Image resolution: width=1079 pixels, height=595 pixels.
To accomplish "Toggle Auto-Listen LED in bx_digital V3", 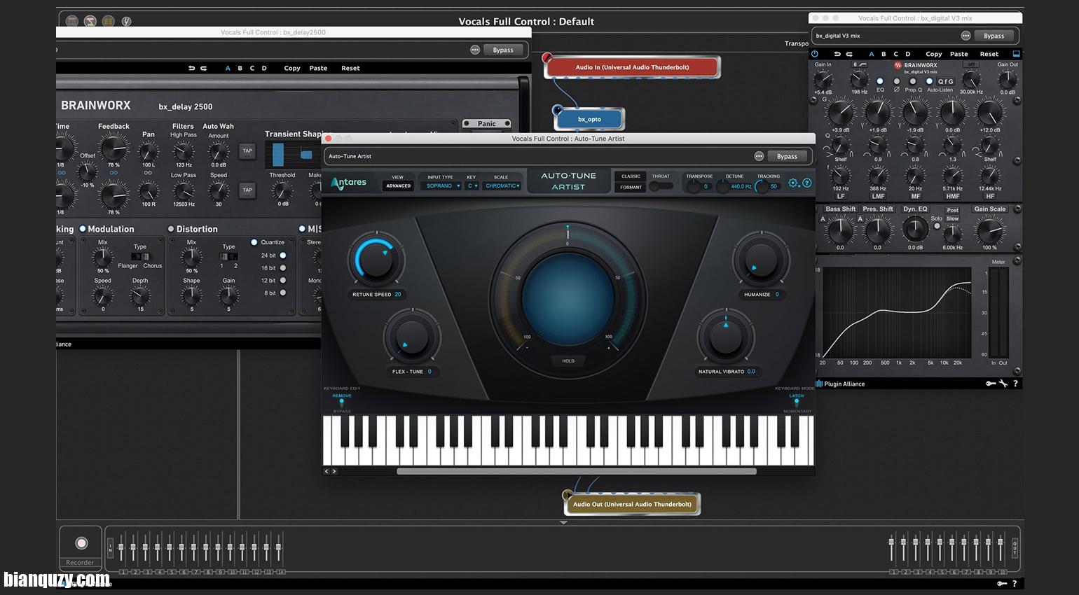I will click(929, 81).
